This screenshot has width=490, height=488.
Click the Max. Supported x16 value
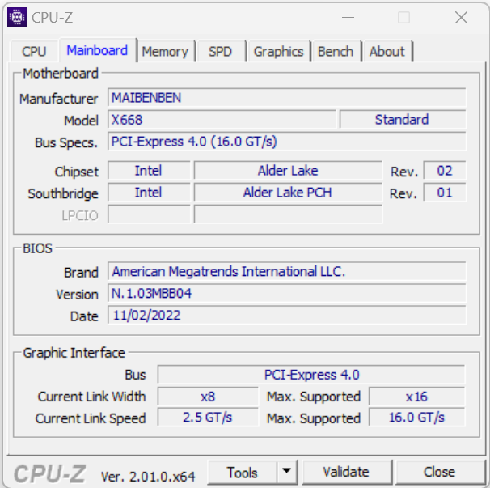pyautogui.click(x=417, y=397)
